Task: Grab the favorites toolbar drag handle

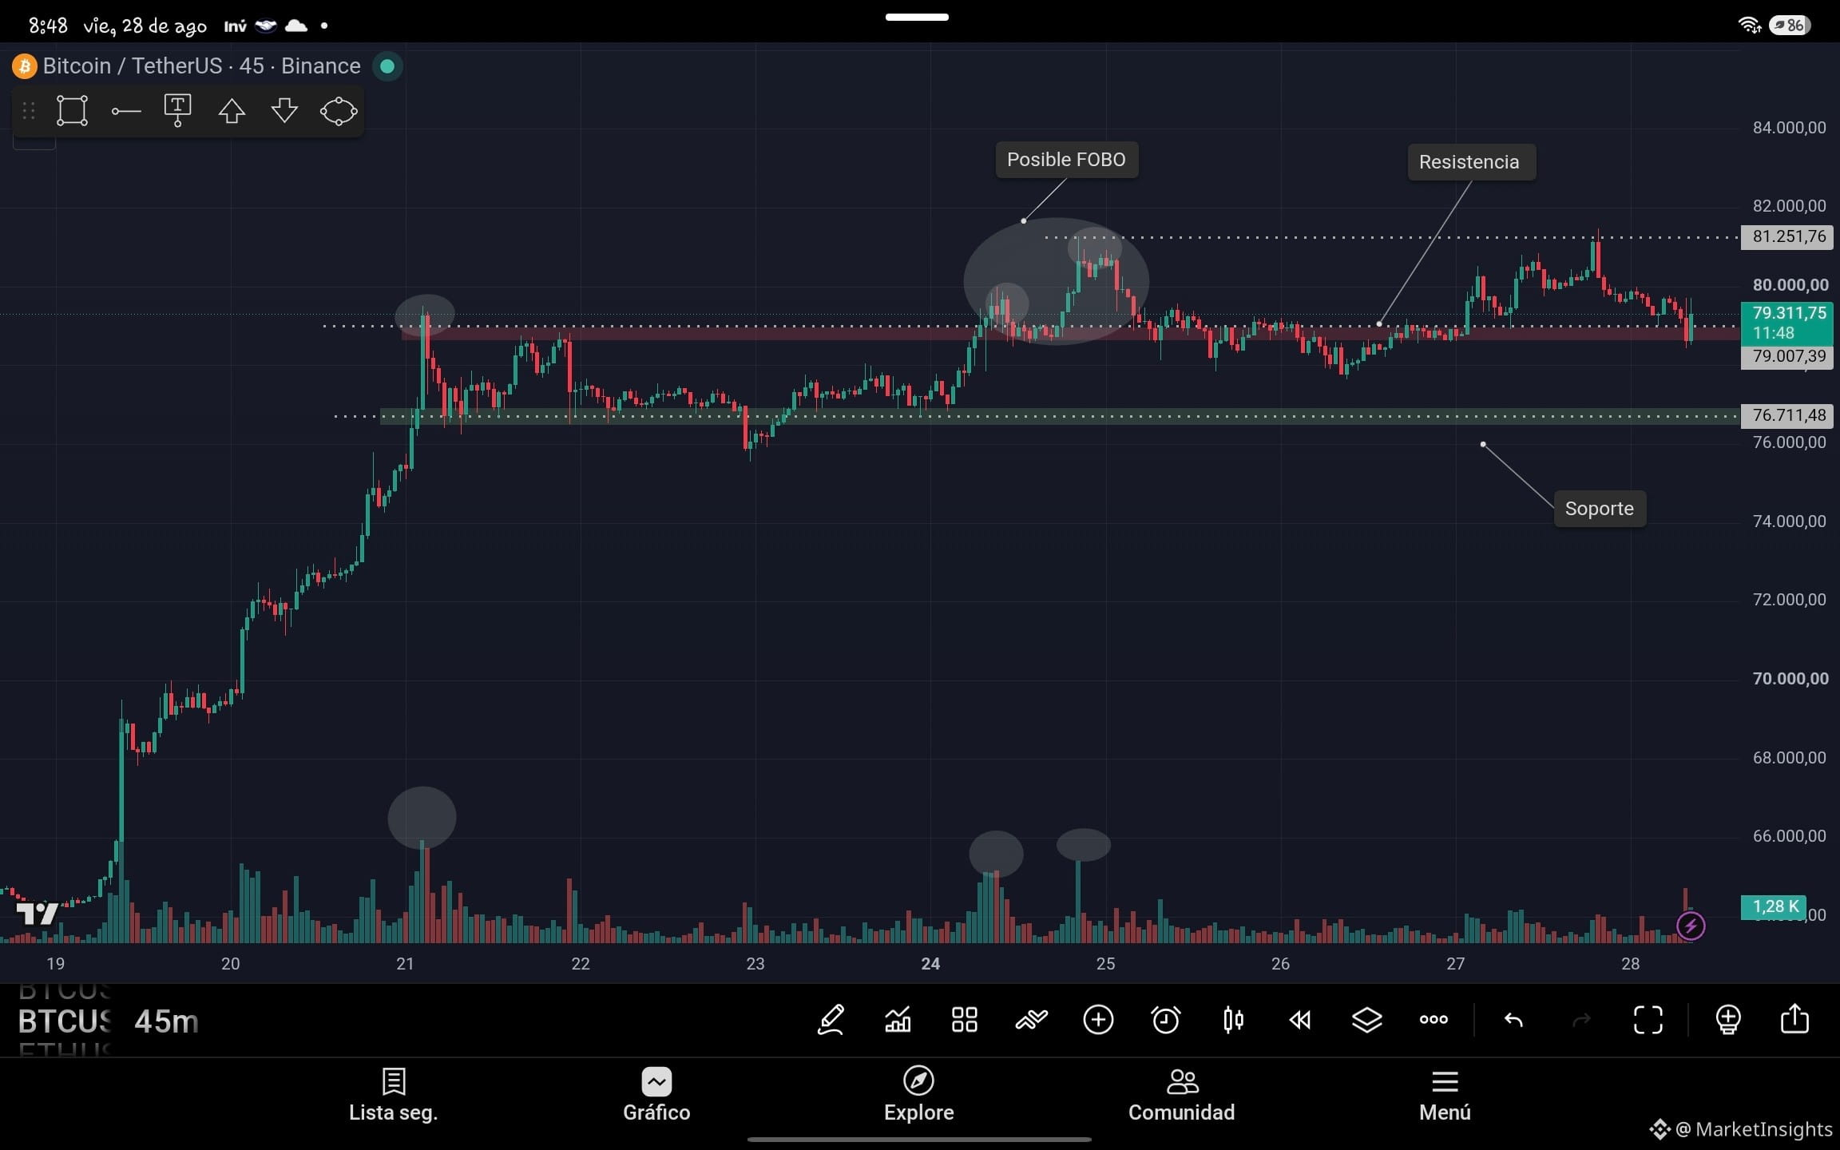Action: pyautogui.click(x=29, y=111)
